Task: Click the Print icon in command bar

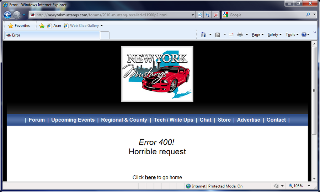Action: [x=240, y=34]
